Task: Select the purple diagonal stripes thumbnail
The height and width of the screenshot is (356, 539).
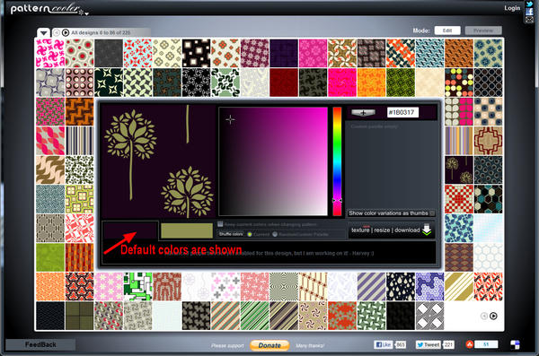Action: [x=371, y=287]
